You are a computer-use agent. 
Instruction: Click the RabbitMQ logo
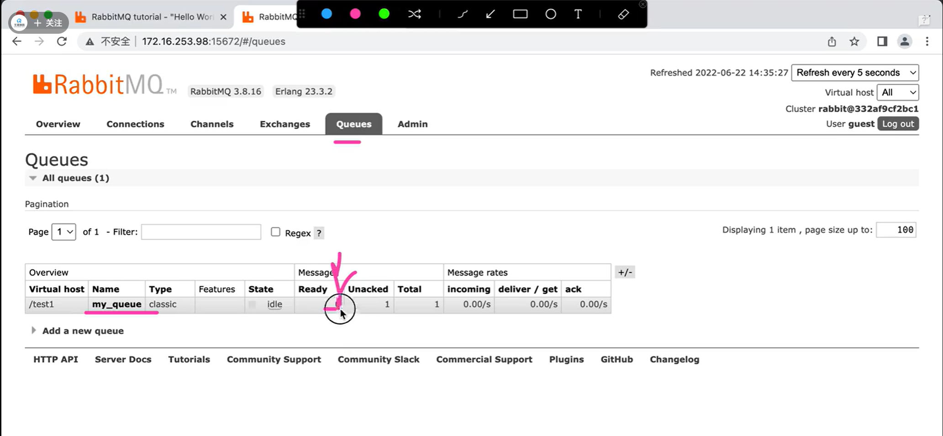(104, 84)
